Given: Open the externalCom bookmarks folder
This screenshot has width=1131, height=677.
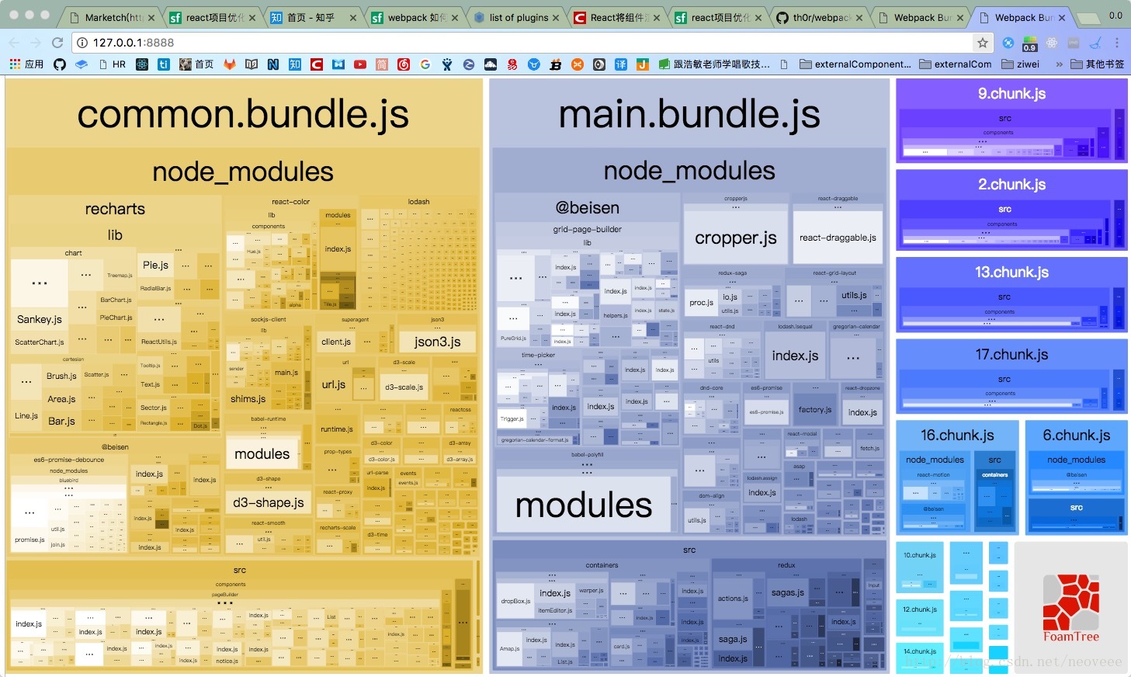Looking at the screenshot, I should (x=956, y=64).
